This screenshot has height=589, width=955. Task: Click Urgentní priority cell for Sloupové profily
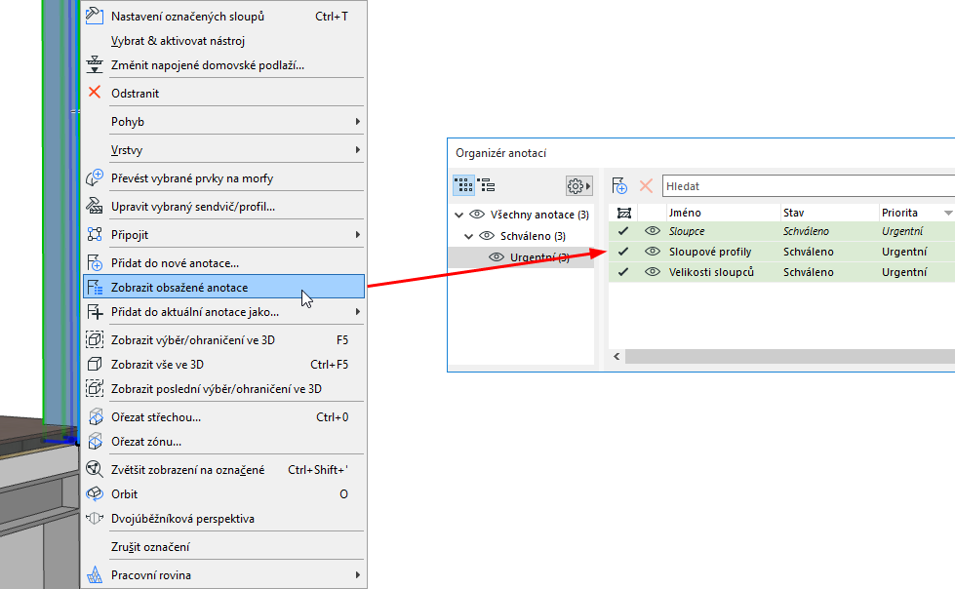(904, 252)
